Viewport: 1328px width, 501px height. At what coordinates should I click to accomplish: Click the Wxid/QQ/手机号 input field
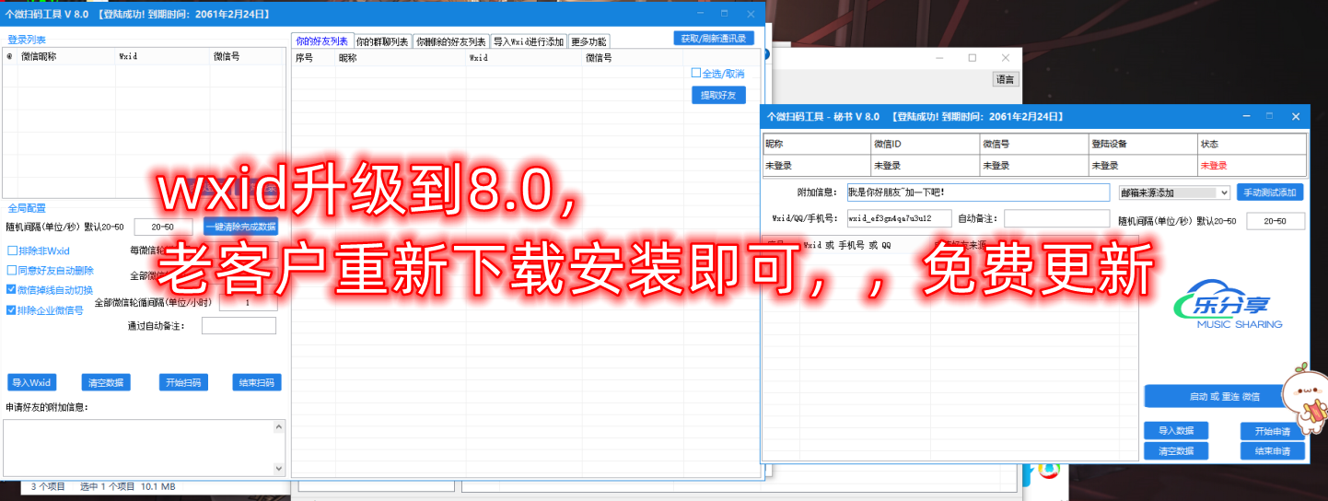[899, 218]
